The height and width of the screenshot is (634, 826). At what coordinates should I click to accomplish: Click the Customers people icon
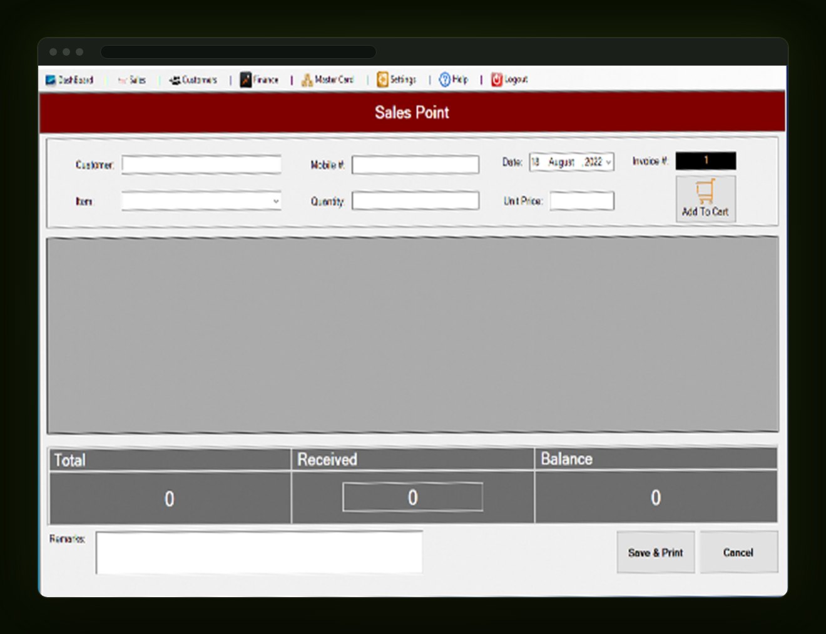point(175,80)
